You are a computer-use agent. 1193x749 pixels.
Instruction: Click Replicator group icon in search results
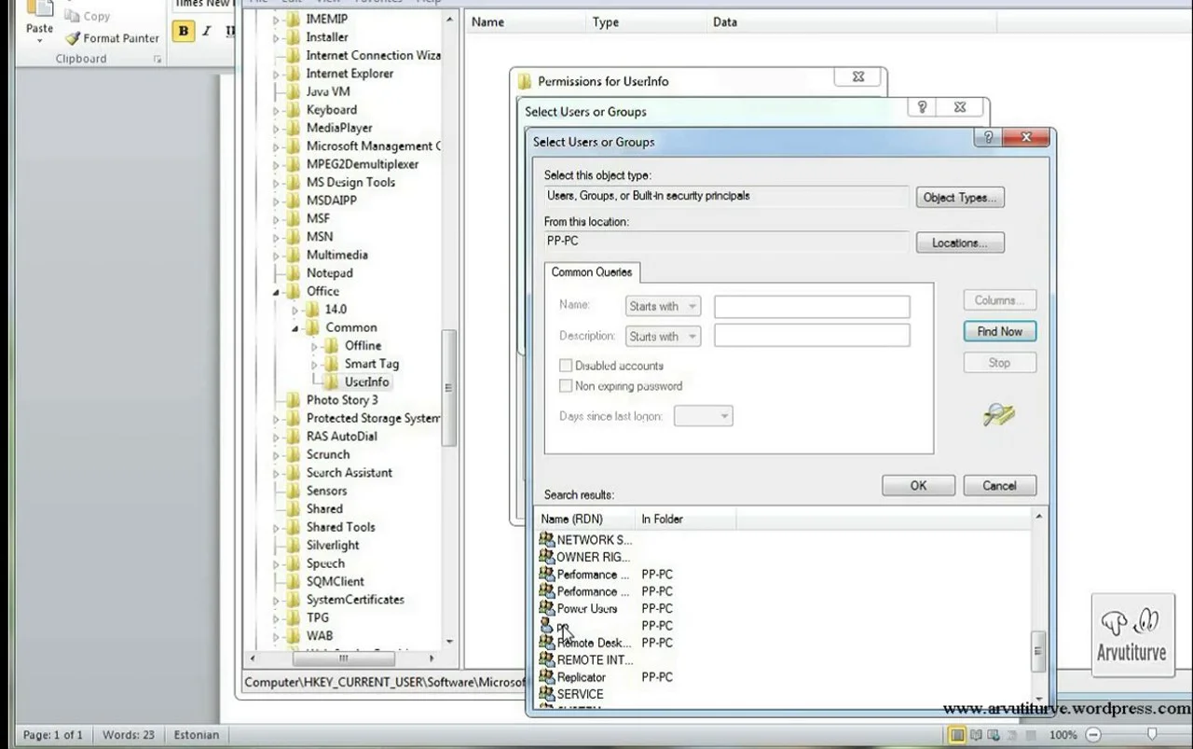click(547, 677)
